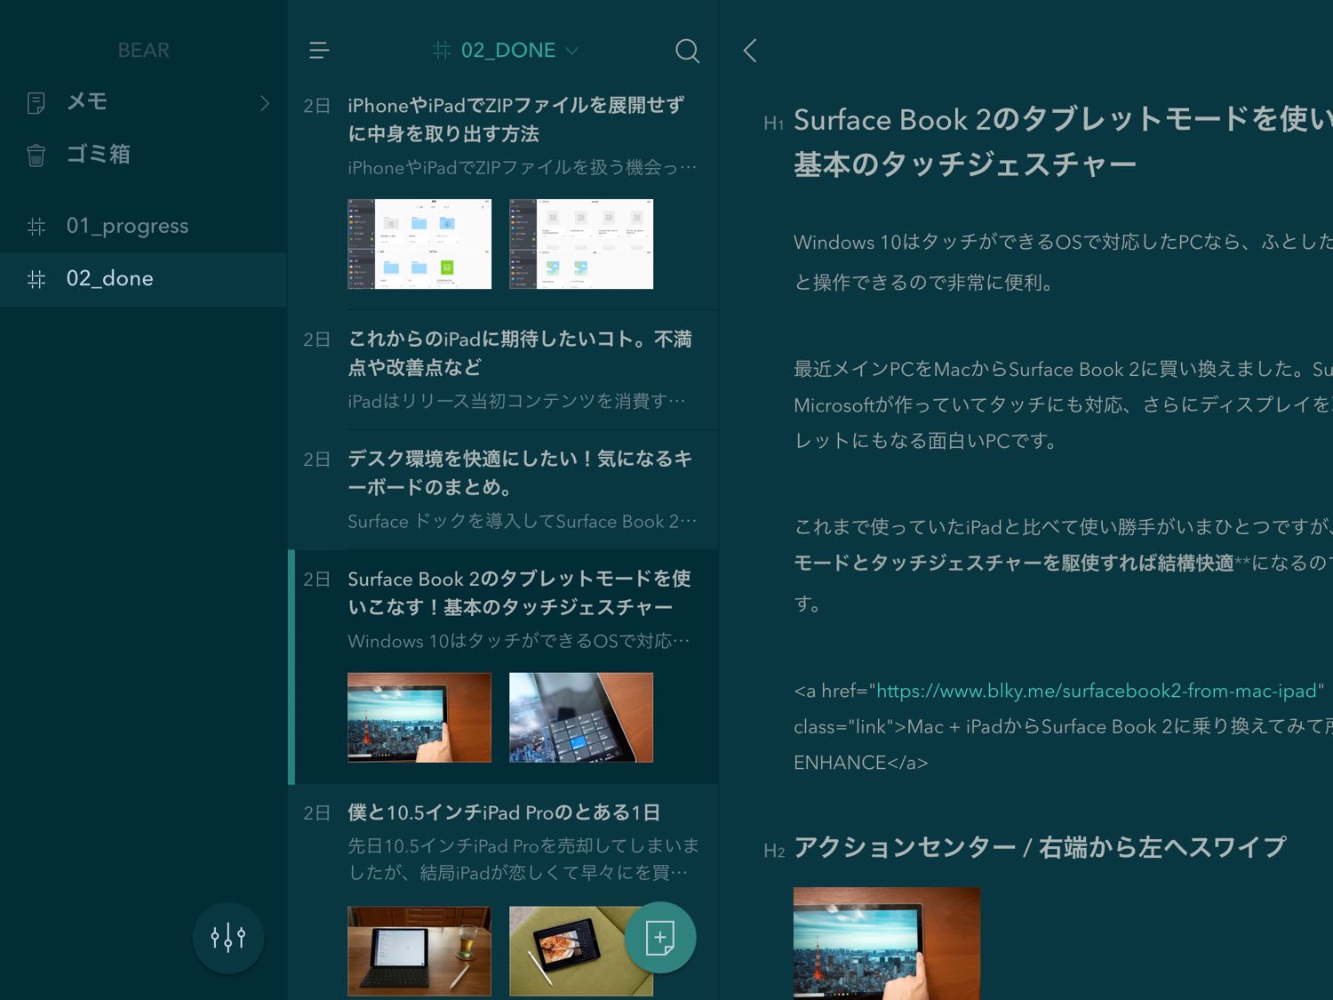Image resolution: width=1333 pixels, height=1000 pixels.
Task: Click the ENHANCE</a> text line
Action: click(861, 763)
